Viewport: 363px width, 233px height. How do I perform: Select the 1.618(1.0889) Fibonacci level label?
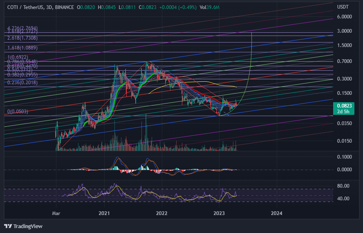pos(22,48)
